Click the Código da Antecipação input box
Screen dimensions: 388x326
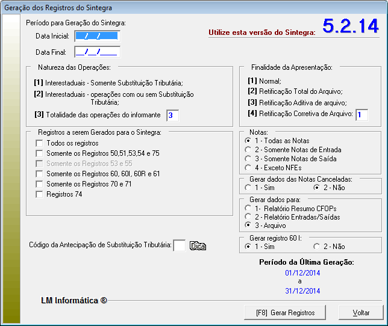[179, 245]
